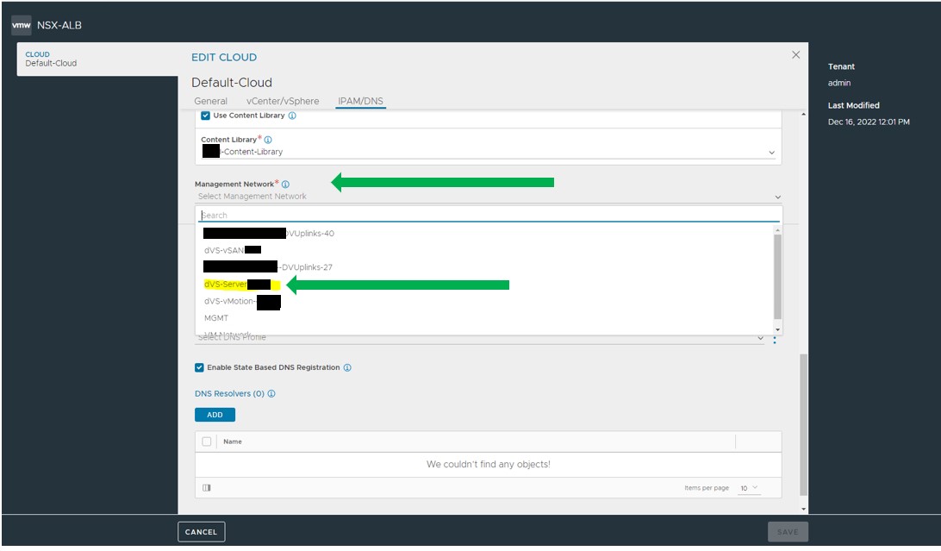Switch to the General tab
Screen dimensions: 941x551
click(210, 101)
